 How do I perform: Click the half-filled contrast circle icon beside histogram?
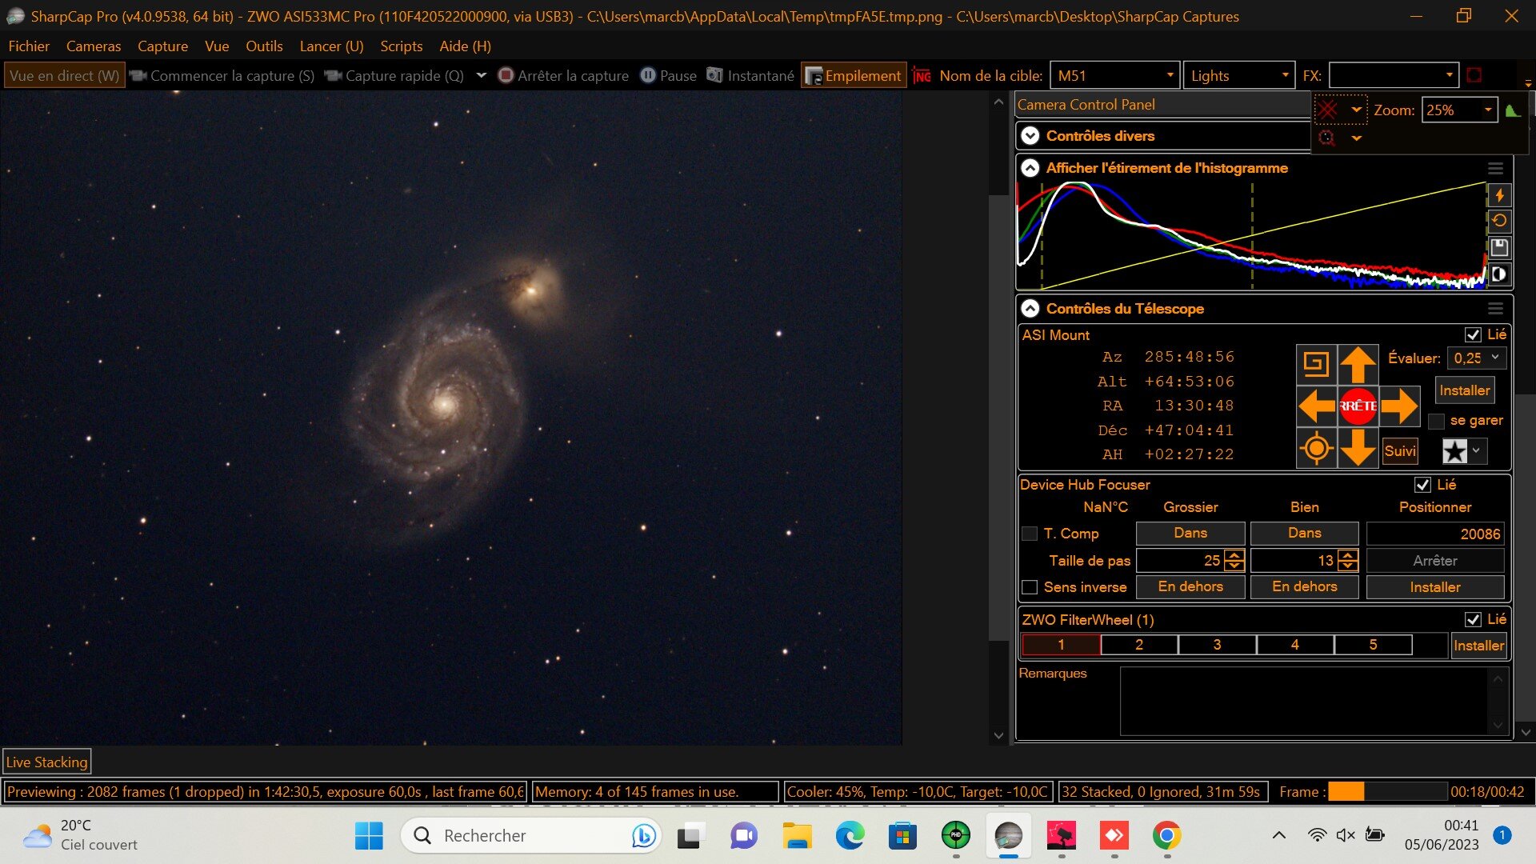1499,274
